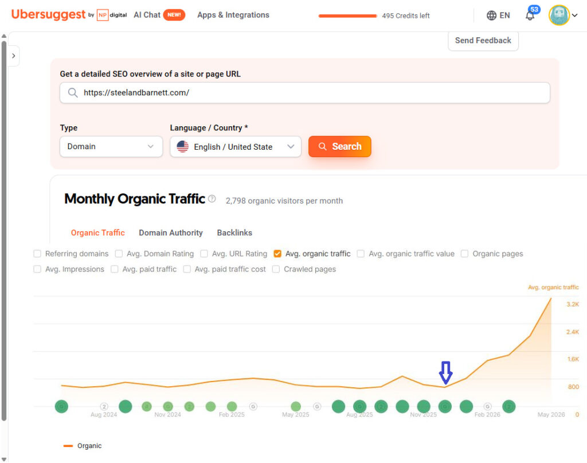Image resolution: width=587 pixels, height=463 pixels.
Task: Uncheck Avg. organic traffic checkbox
Action: tap(277, 254)
